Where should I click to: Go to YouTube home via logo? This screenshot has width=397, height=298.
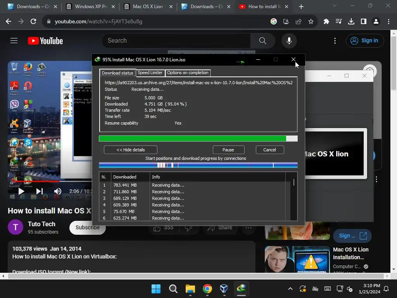(45, 41)
